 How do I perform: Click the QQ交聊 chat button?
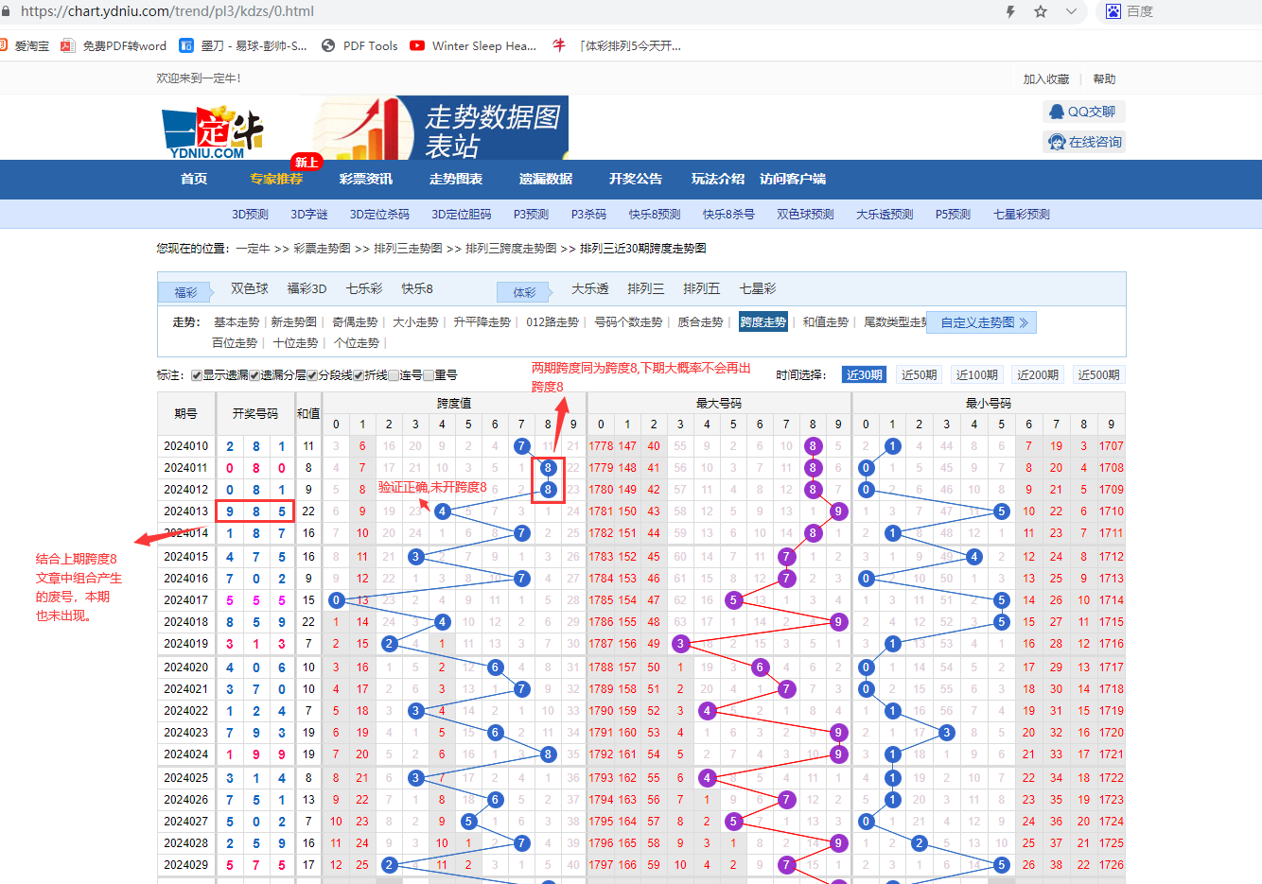[1083, 112]
